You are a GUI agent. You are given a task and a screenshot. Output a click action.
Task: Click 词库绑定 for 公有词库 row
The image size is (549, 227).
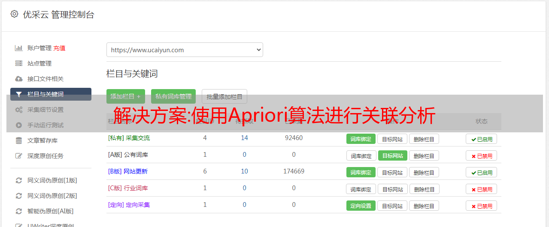coord(361,155)
